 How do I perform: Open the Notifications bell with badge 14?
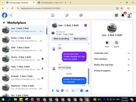point(123,15)
